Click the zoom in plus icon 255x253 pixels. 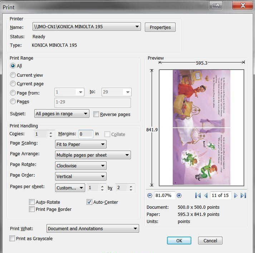[179, 196]
